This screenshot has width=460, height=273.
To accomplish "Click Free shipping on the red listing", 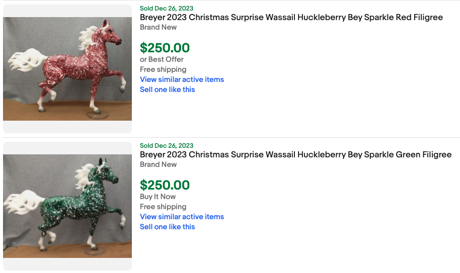I will click(x=163, y=69).
